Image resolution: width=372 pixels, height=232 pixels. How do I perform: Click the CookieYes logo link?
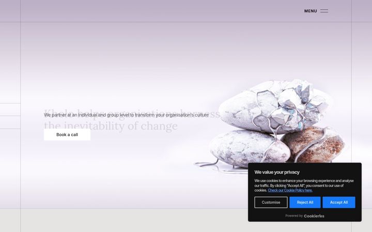[x=314, y=216]
